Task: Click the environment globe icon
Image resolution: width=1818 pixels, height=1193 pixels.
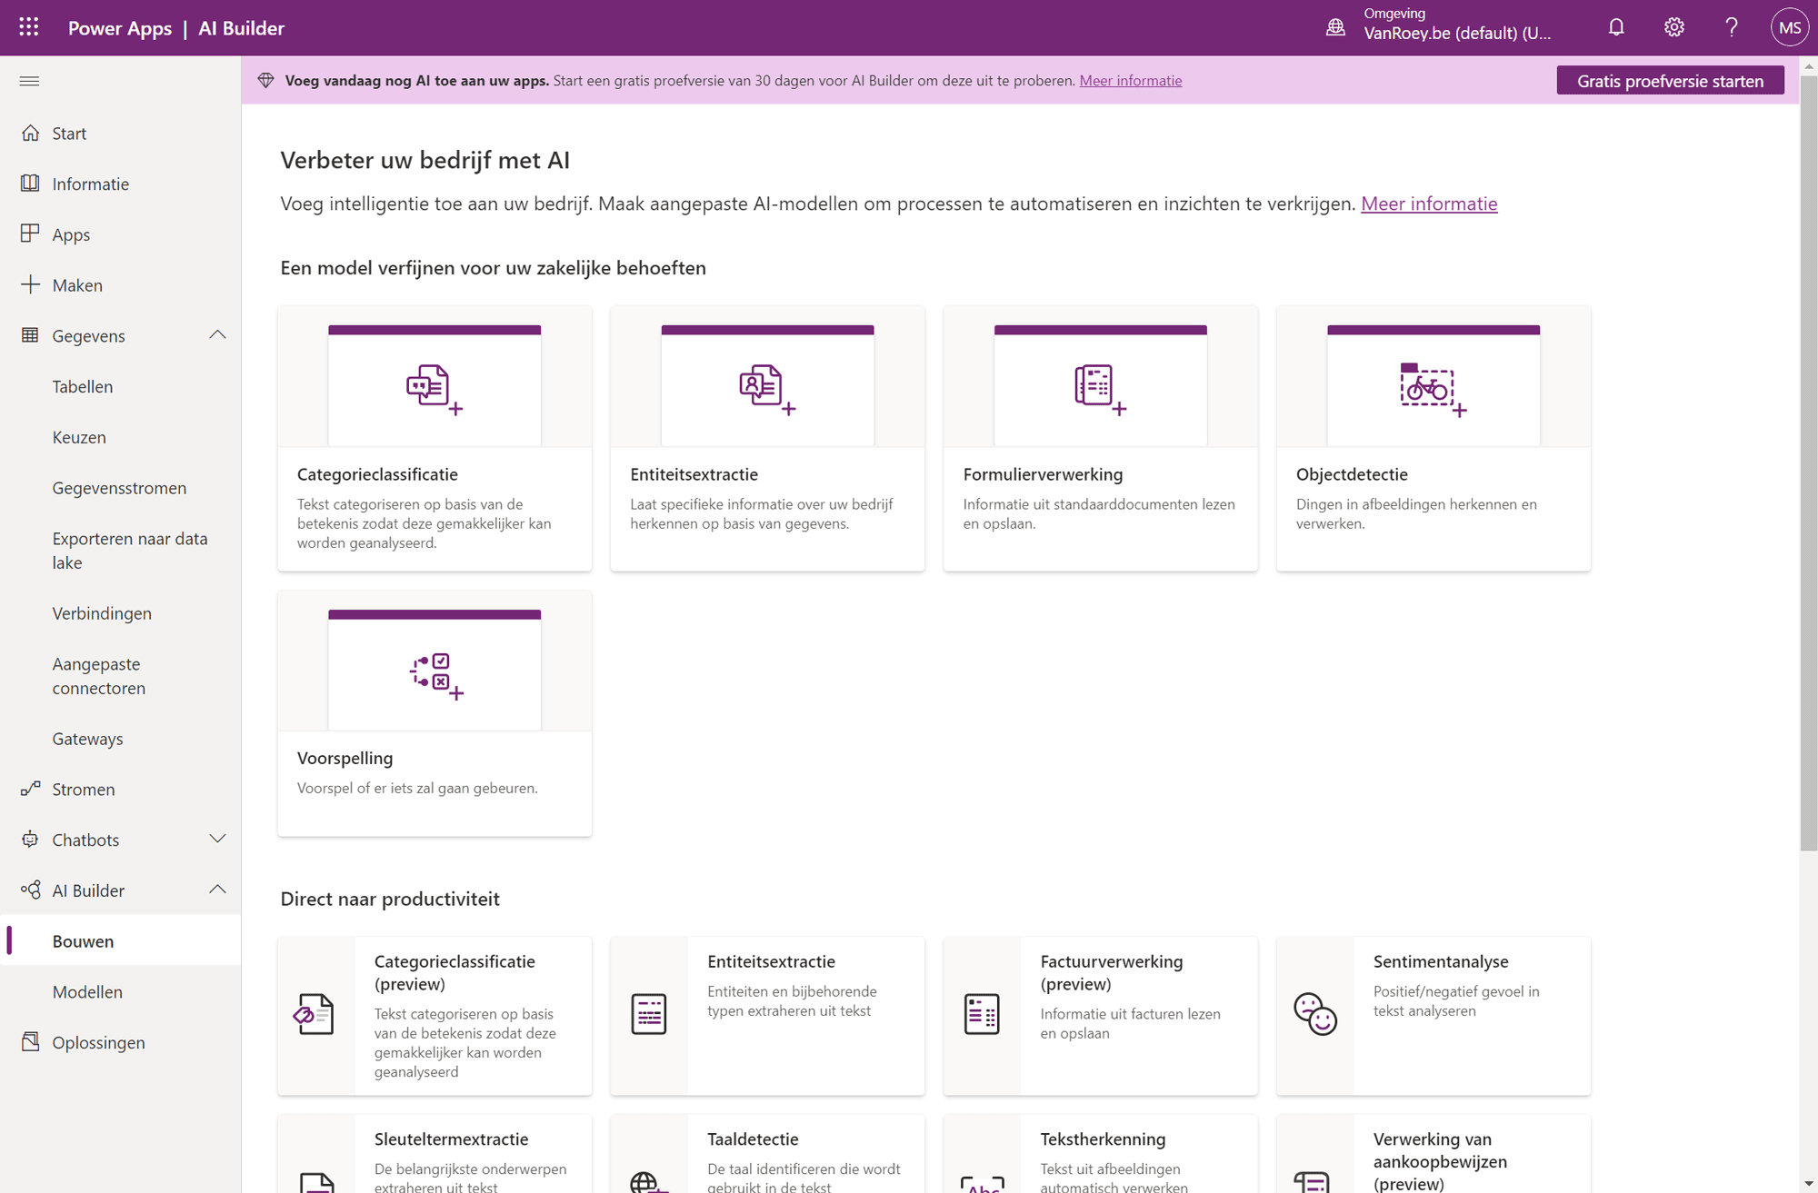Action: (1335, 27)
